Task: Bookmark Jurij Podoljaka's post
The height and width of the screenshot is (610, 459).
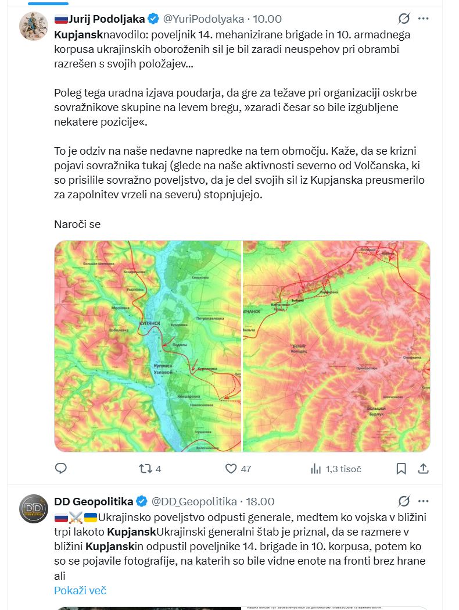Action: point(401,468)
